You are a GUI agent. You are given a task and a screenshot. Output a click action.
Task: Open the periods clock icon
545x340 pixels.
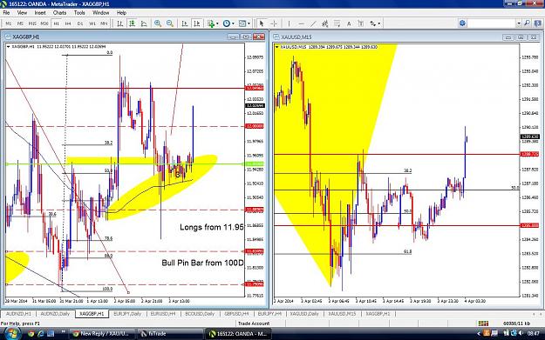click(x=227, y=23)
